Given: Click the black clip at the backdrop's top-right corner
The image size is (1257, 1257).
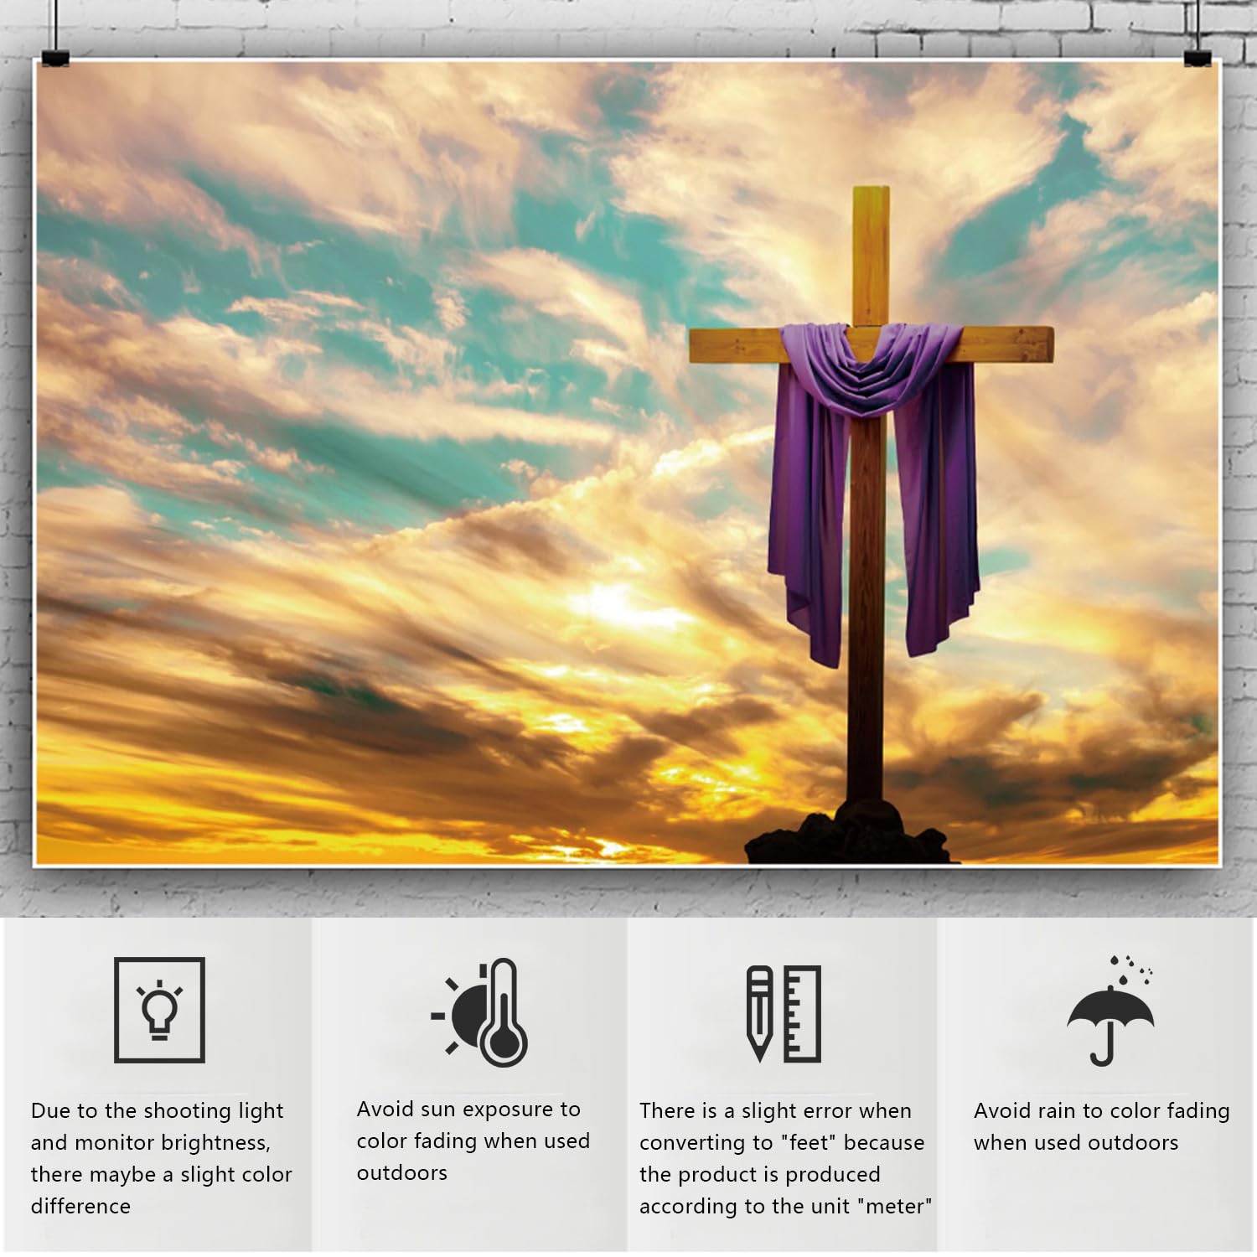Looking at the screenshot, I should (x=1198, y=56).
